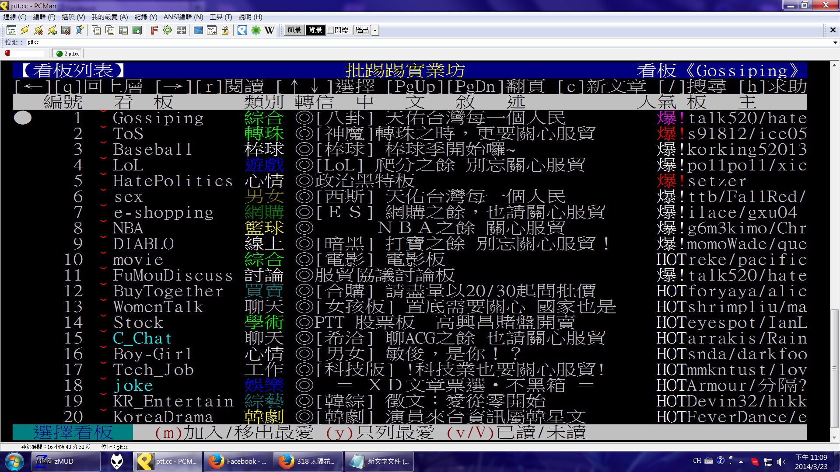Show hidden system tray icons arrow
The image size is (840, 472).
coord(741,461)
